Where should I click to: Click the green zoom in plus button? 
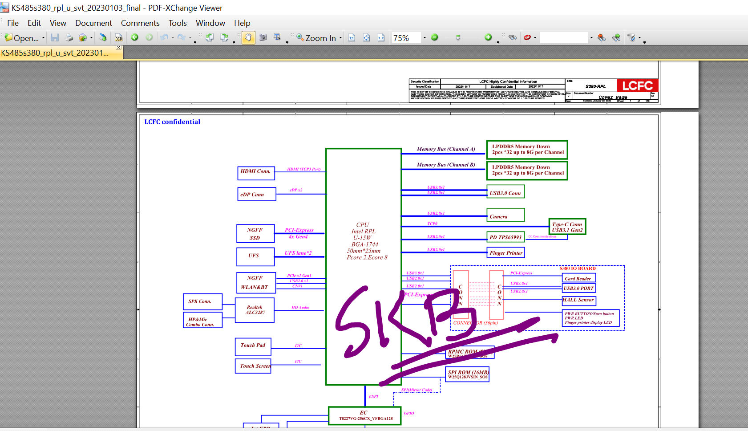coord(488,37)
